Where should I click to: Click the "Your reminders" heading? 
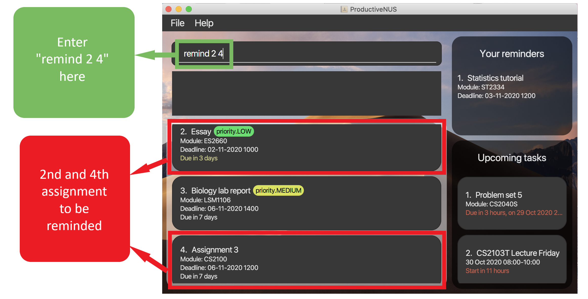click(x=512, y=54)
